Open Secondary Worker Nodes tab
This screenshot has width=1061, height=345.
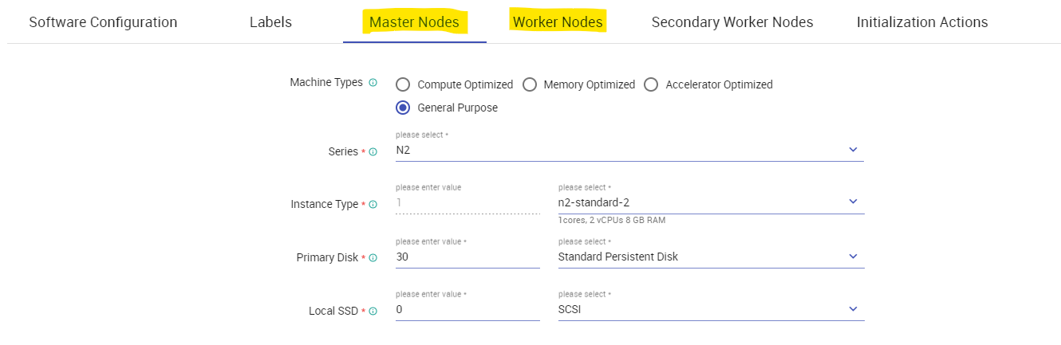click(x=732, y=22)
